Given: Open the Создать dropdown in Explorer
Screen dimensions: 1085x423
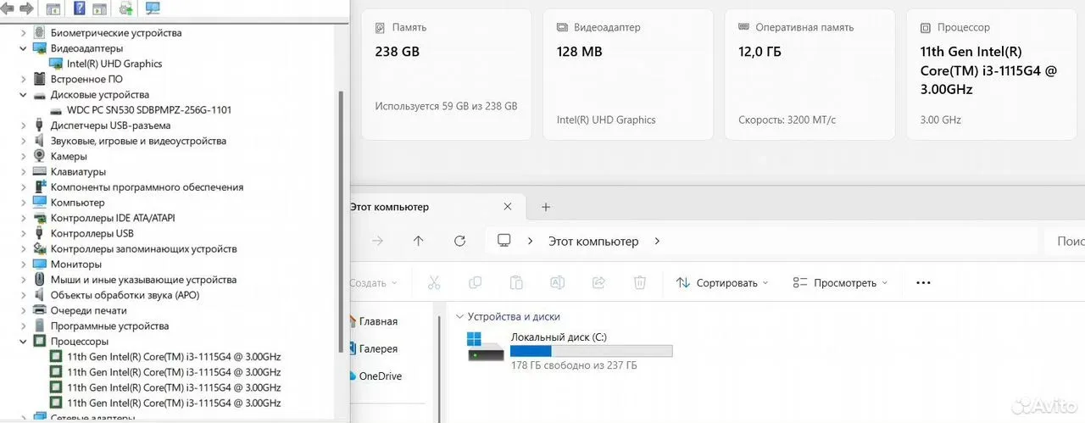Looking at the screenshot, I should click(374, 283).
